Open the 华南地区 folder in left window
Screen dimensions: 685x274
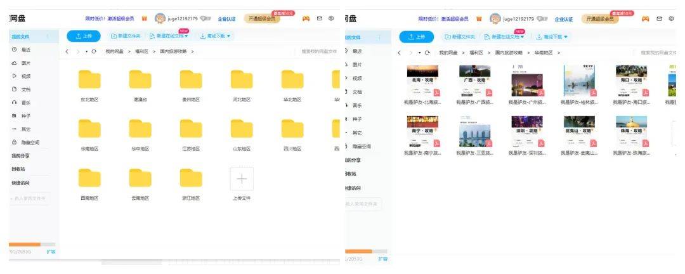(89, 129)
